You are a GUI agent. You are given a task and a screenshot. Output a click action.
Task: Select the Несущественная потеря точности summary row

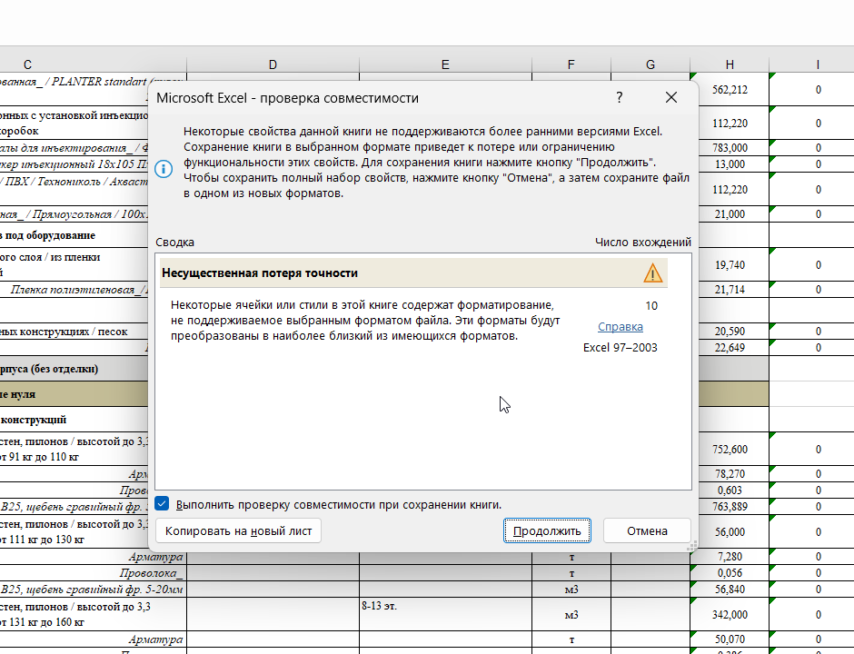pyautogui.click(x=414, y=272)
